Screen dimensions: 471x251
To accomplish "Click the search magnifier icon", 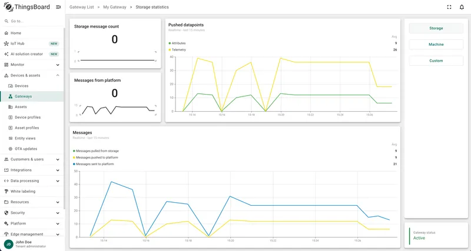I will point(6,21).
